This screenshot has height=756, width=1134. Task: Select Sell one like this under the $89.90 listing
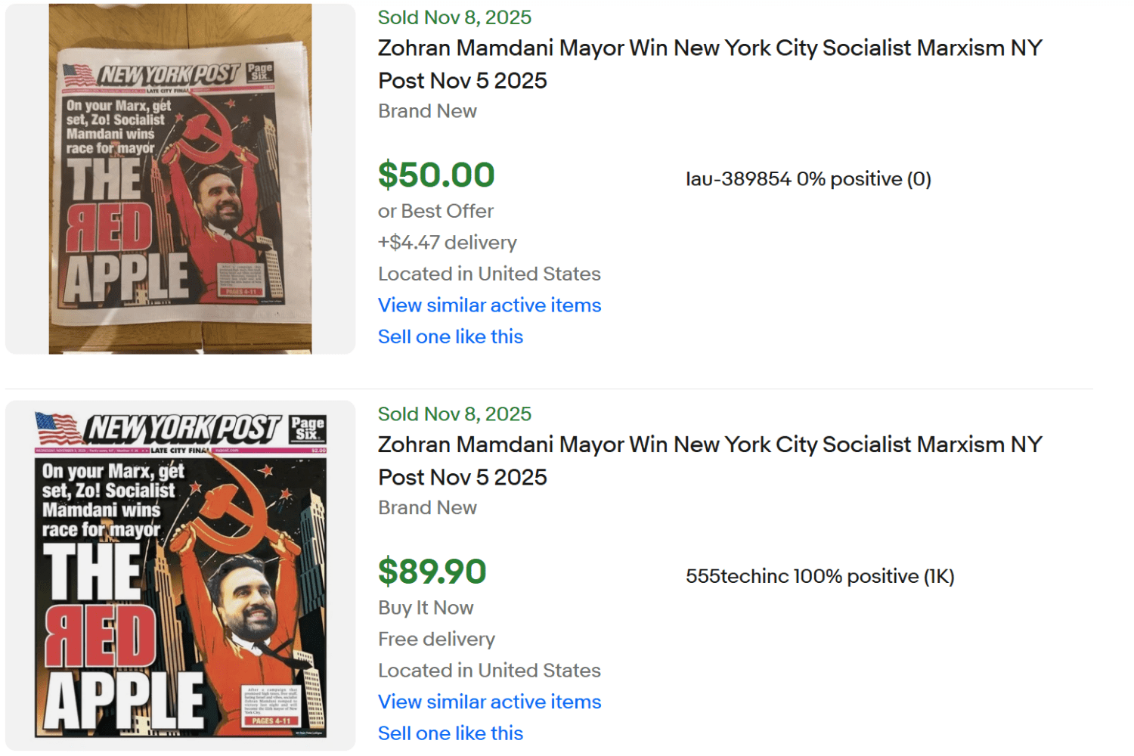click(x=450, y=733)
